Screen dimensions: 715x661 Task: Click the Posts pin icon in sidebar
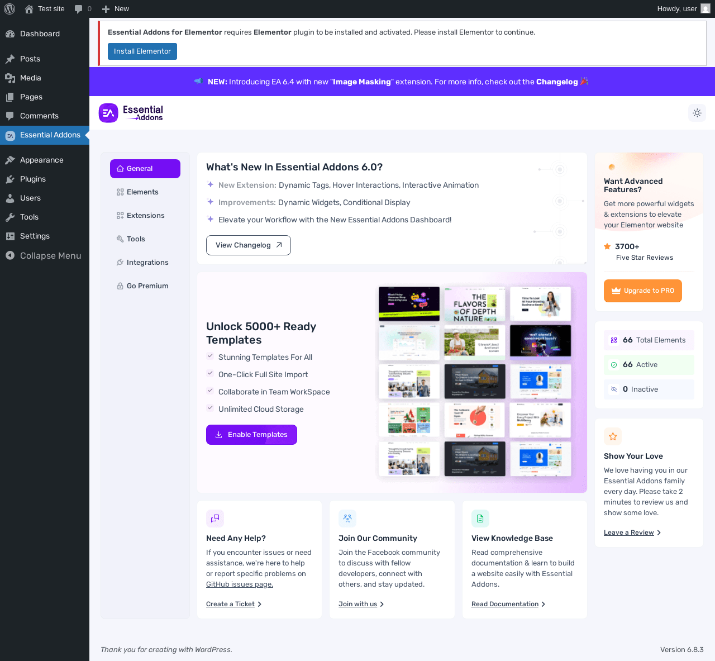pos(10,59)
